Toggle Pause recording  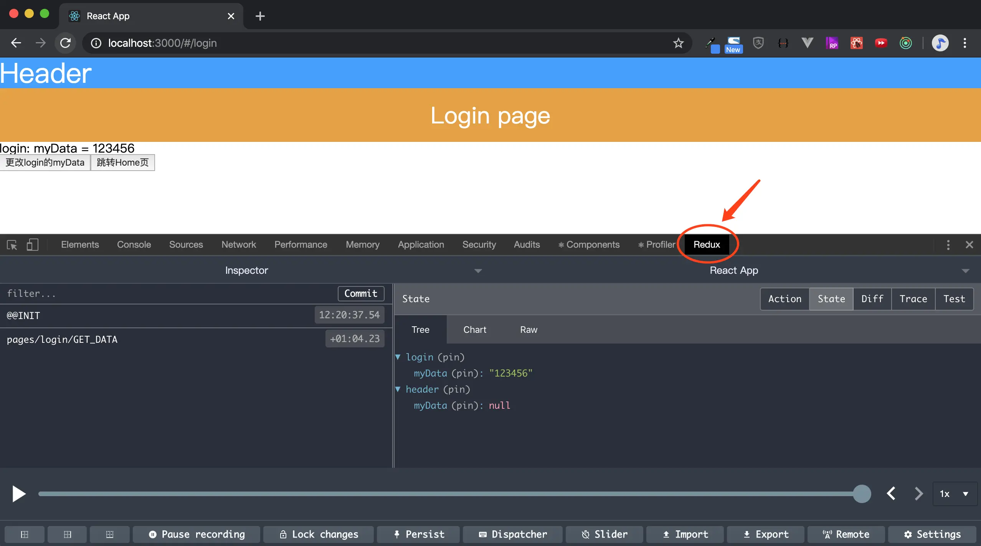tap(197, 534)
